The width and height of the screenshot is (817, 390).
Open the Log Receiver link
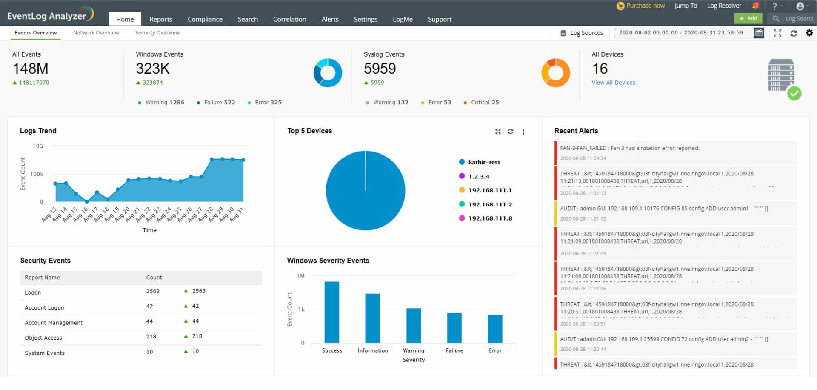pos(724,6)
